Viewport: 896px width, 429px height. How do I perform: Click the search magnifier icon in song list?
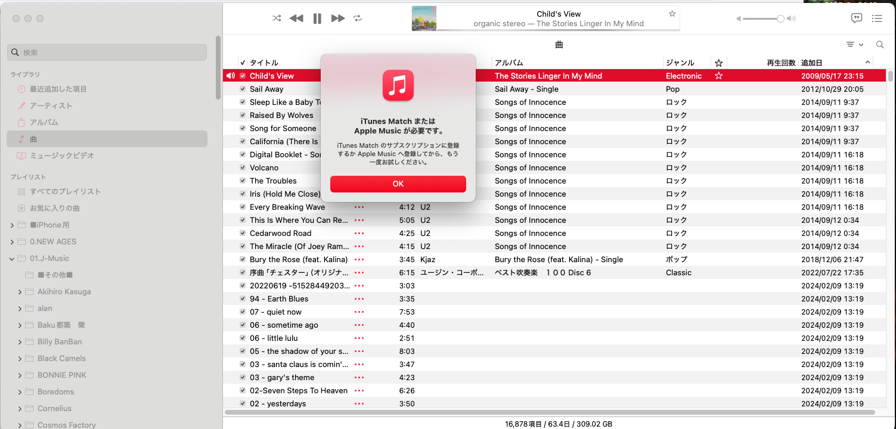880,45
